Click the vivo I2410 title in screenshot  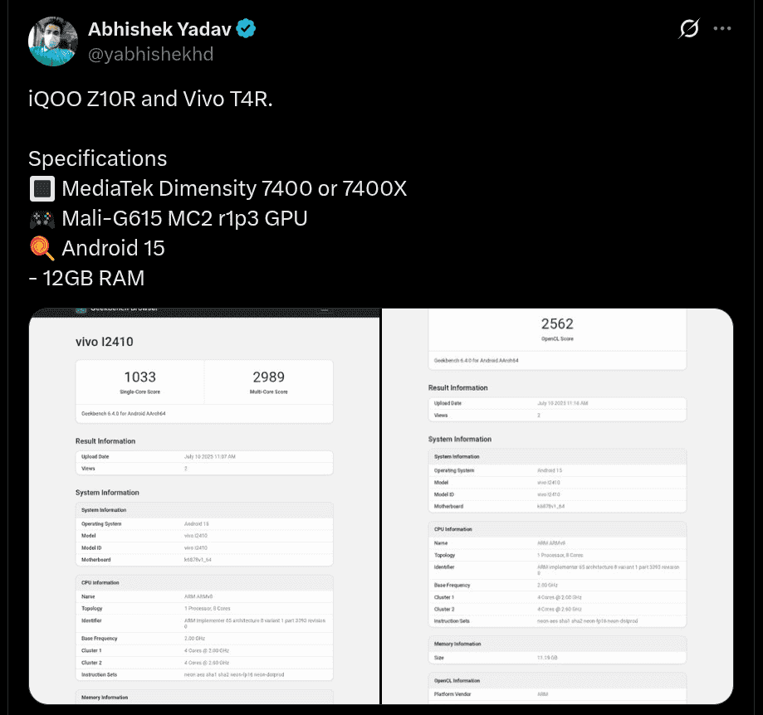pyautogui.click(x=105, y=342)
